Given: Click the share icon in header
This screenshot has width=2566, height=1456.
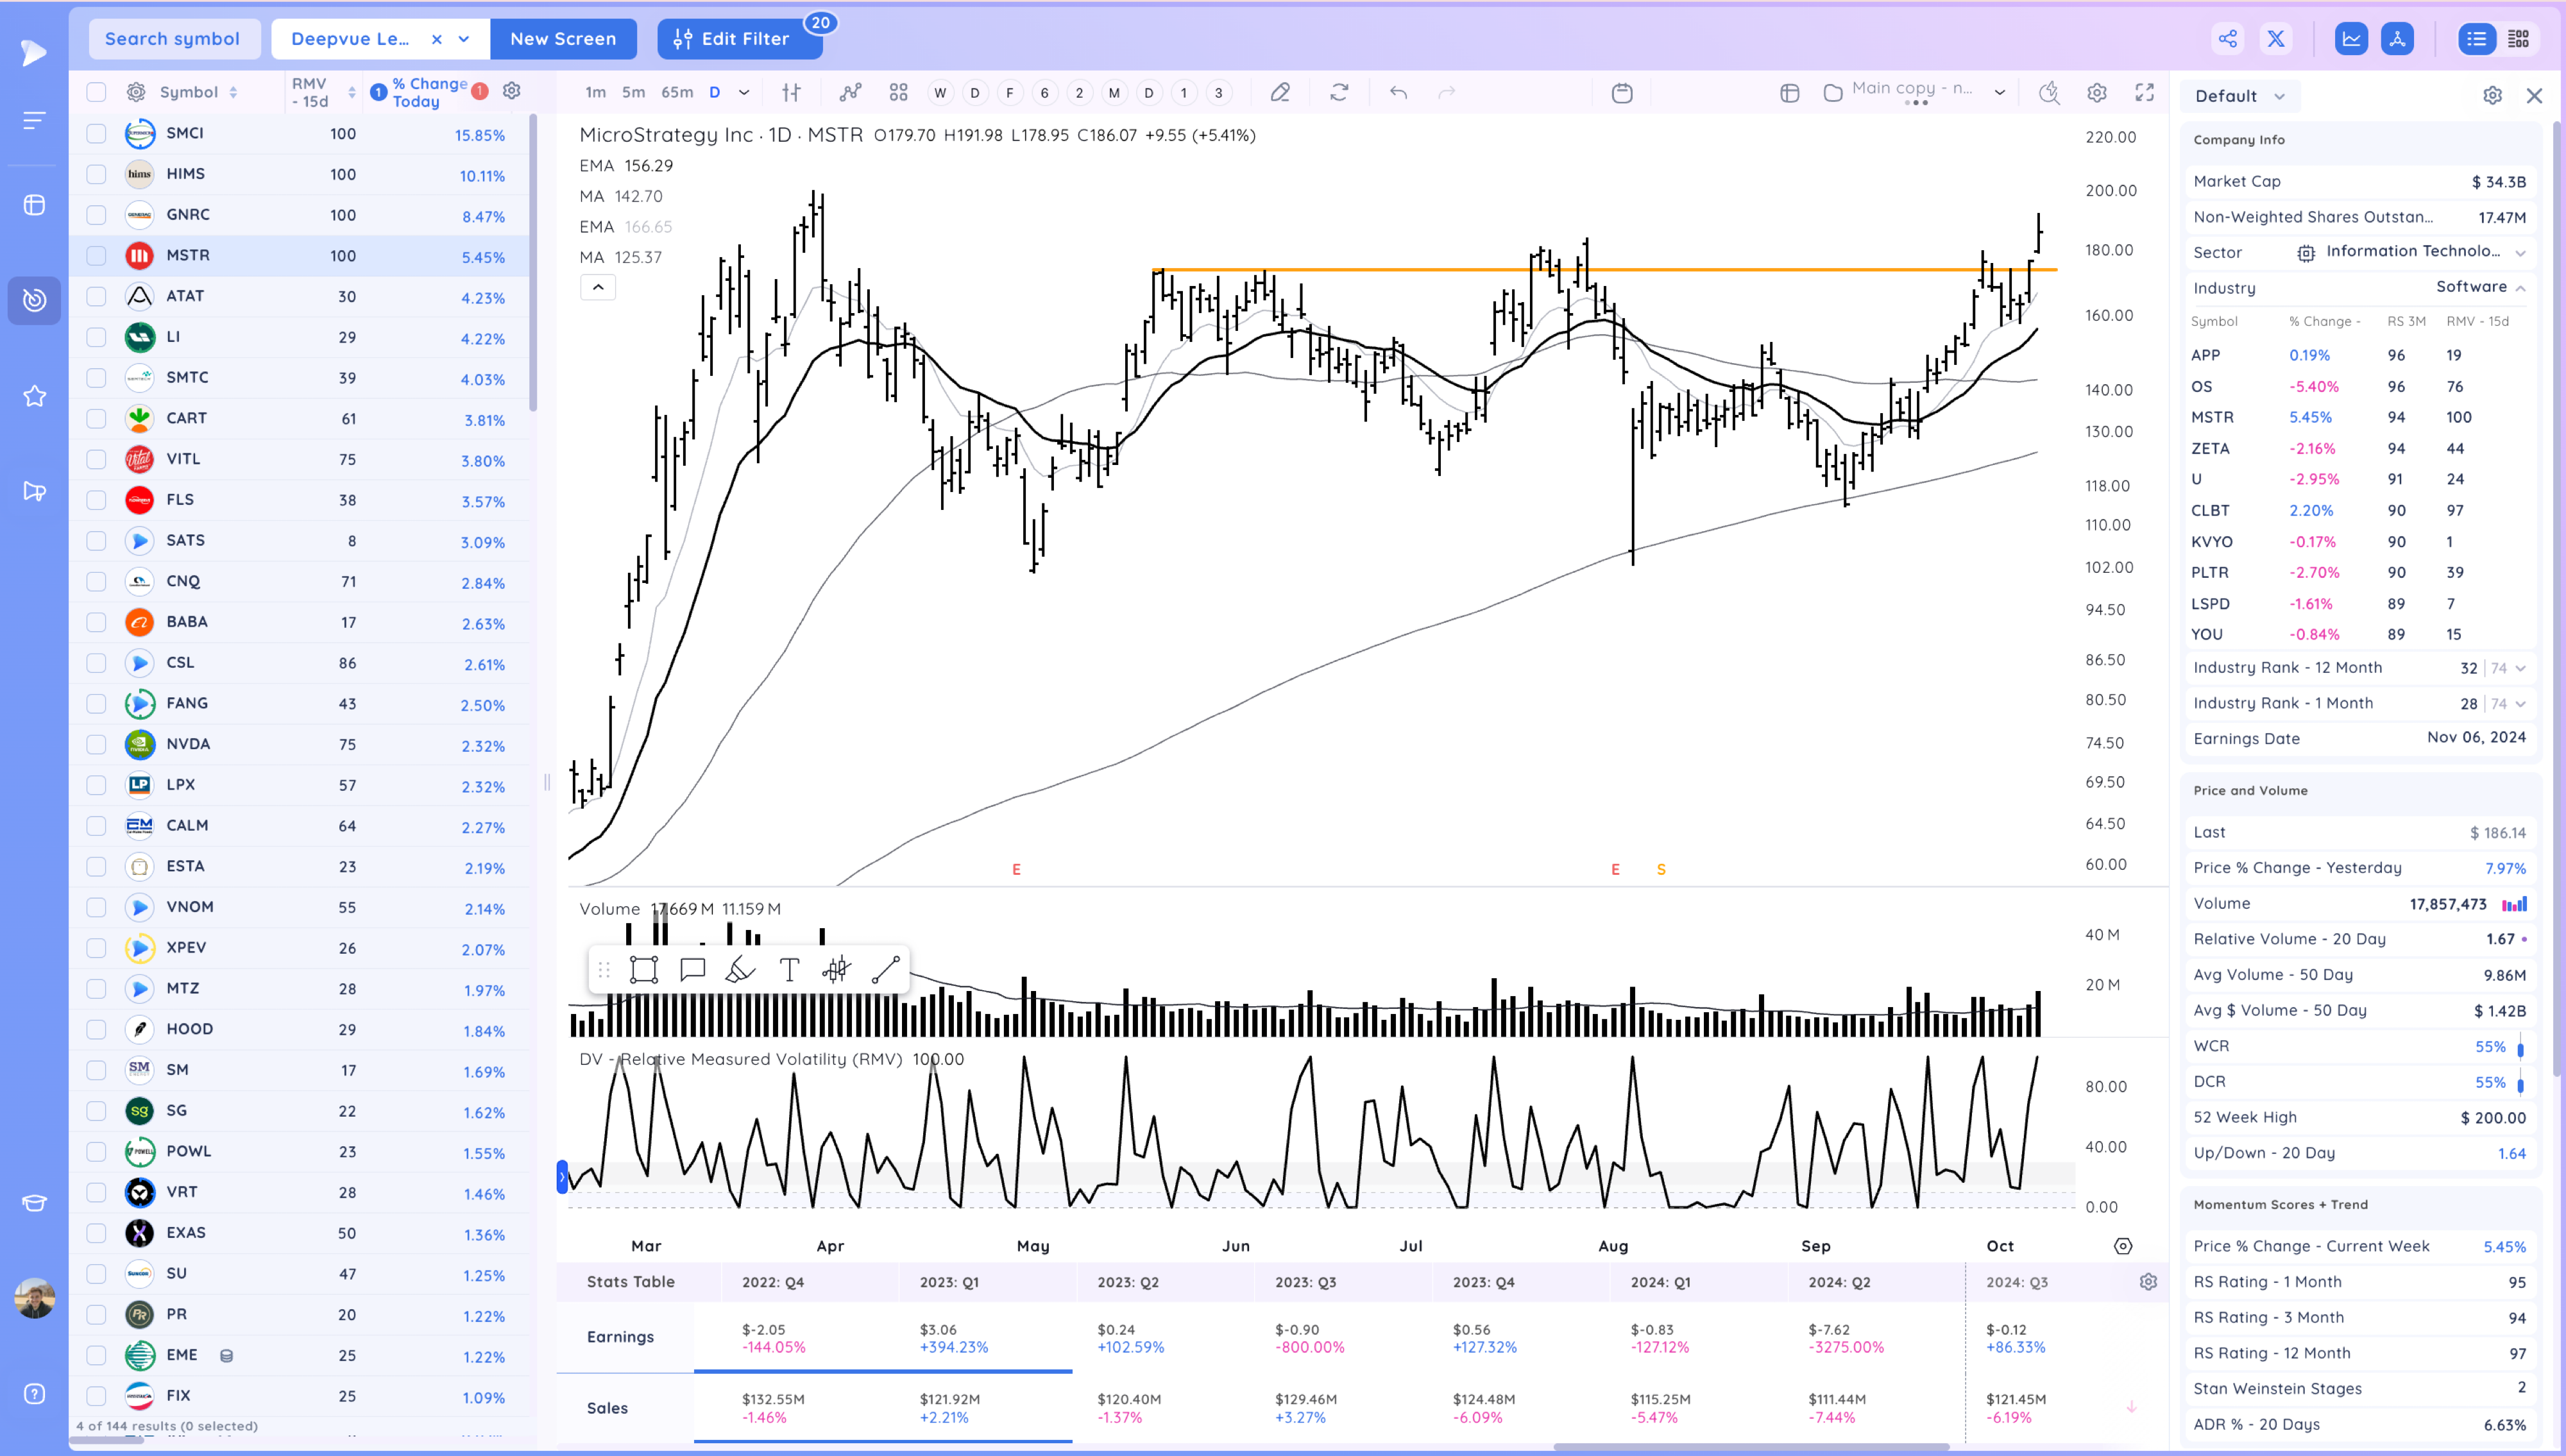Looking at the screenshot, I should pyautogui.click(x=2228, y=39).
